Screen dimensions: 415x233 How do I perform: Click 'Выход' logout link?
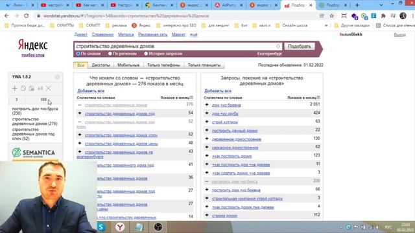tap(399, 34)
